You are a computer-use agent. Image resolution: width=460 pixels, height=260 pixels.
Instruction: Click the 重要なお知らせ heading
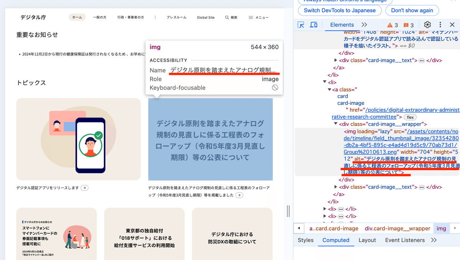[x=37, y=35]
